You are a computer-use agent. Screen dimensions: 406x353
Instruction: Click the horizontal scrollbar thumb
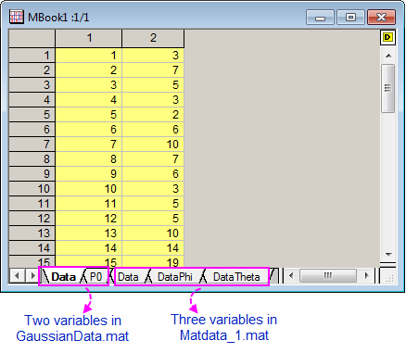(328, 275)
